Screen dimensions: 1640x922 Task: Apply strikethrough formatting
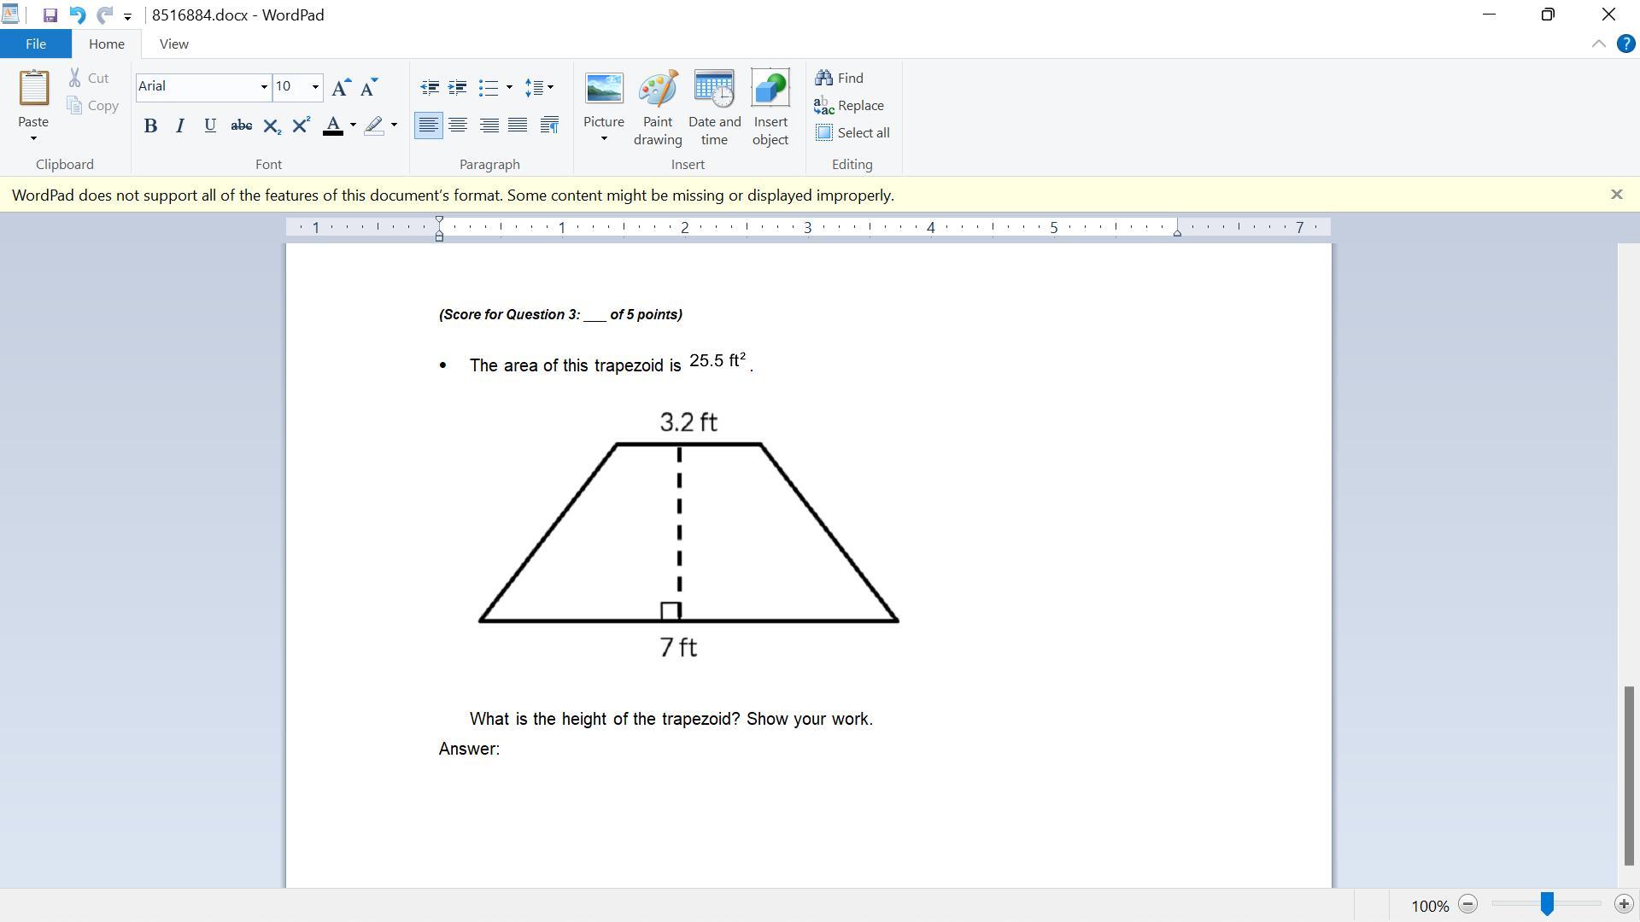(241, 125)
